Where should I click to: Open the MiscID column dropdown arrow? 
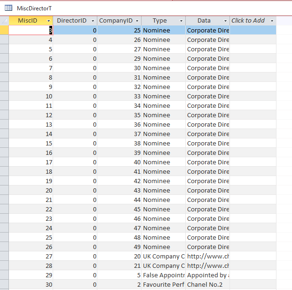click(x=48, y=21)
